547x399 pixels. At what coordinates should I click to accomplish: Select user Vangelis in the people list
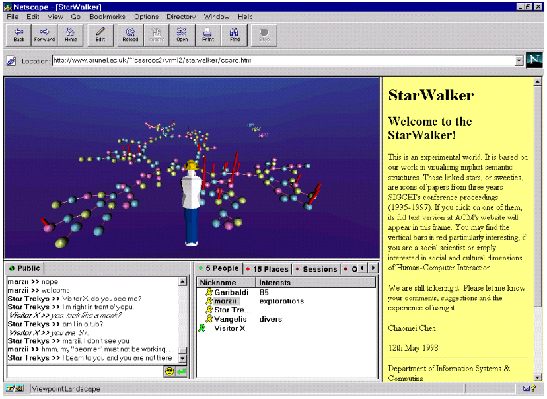(x=230, y=319)
